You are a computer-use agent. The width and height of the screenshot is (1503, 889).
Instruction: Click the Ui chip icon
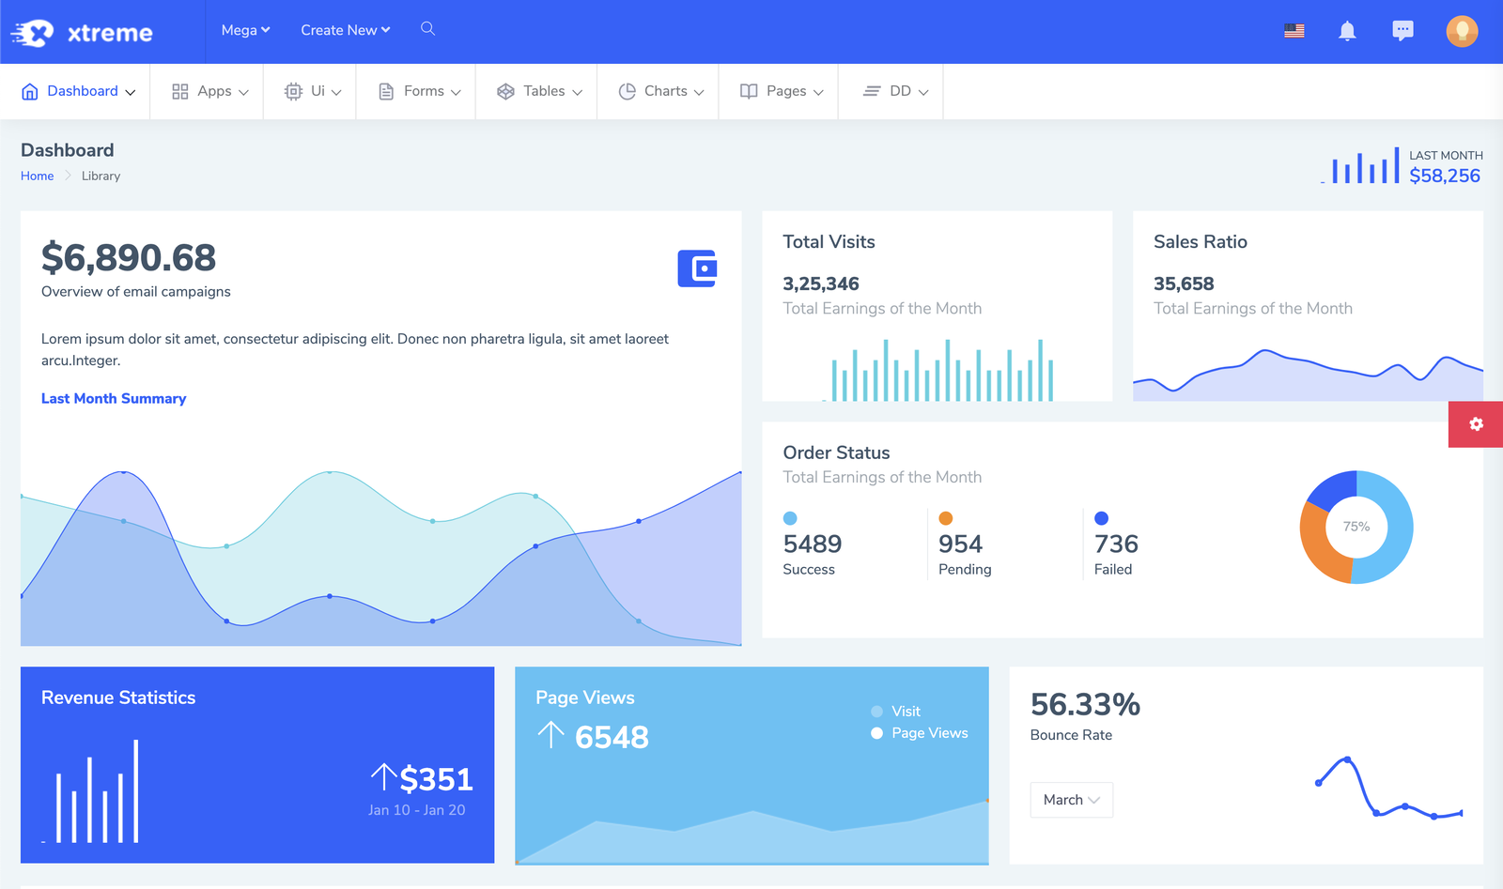pyautogui.click(x=293, y=91)
